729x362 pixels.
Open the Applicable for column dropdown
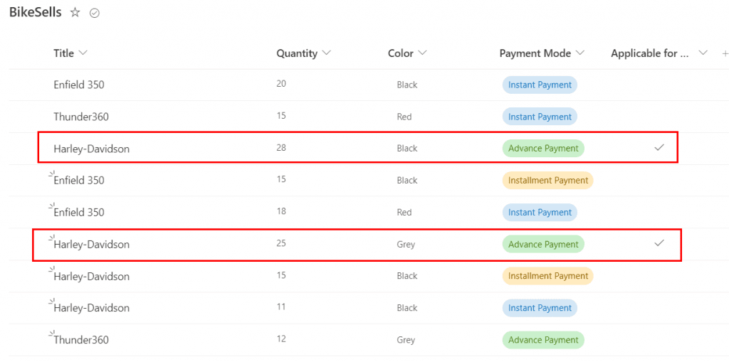coord(703,53)
